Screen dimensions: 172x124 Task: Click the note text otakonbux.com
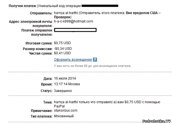pos(65,111)
